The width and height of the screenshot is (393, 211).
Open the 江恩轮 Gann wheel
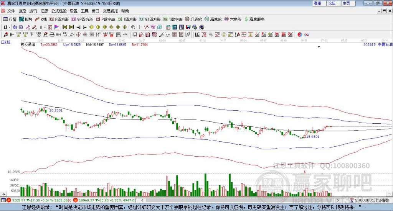click(193, 19)
